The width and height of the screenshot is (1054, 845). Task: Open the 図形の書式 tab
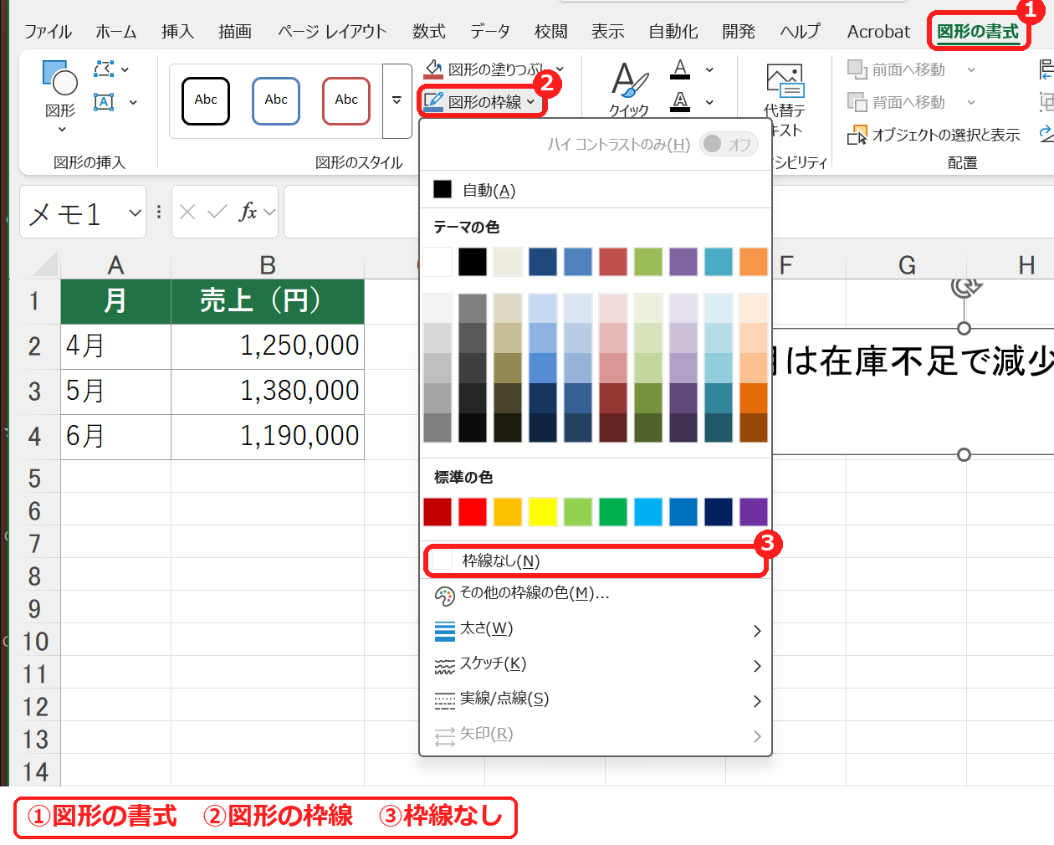[978, 32]
